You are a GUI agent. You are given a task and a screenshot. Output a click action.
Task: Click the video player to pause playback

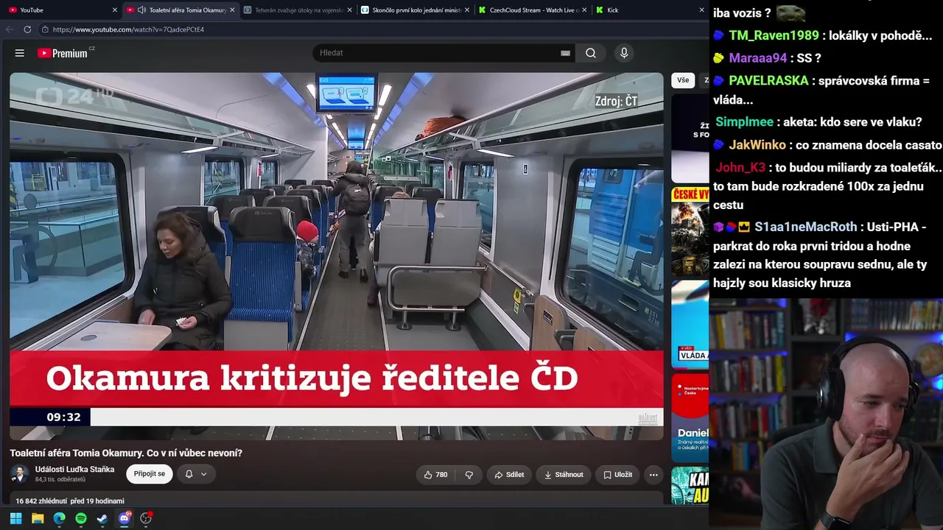click(x=337, y=255)
